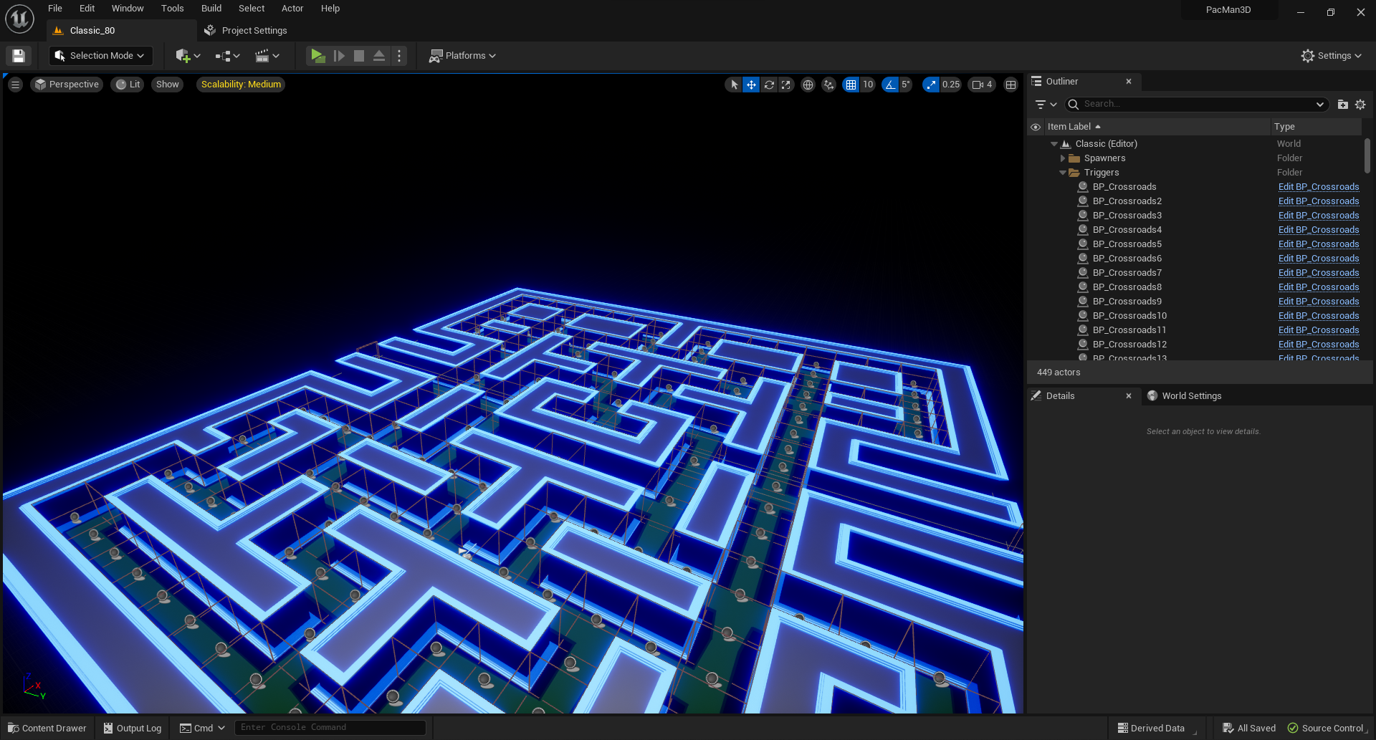Collapse the Classic (Editor) world tree
Viewport: 1376px width, 740px height.
click(x=1054, y=144)
